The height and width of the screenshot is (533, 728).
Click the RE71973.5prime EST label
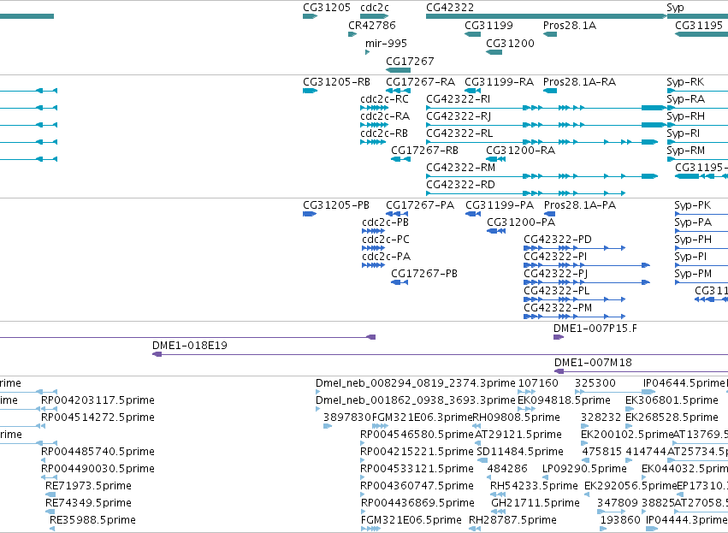tap(88, 486)
